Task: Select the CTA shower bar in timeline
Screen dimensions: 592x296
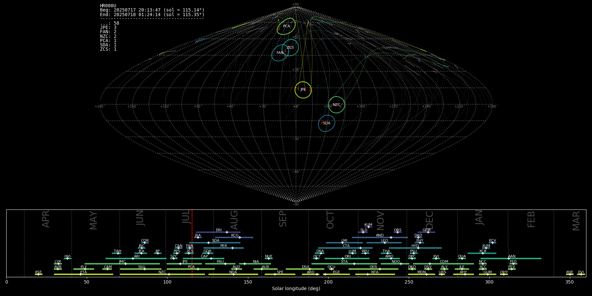Action: tap(345, 248)
